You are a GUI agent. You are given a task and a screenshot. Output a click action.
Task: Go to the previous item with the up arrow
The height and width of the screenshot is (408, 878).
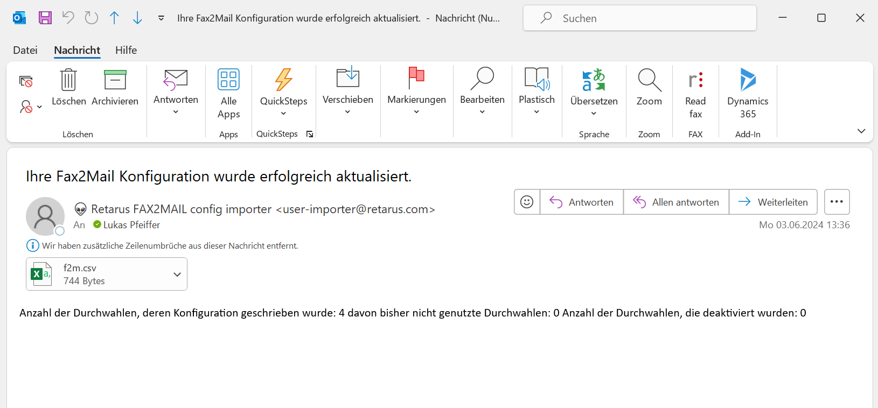(114, 18)
